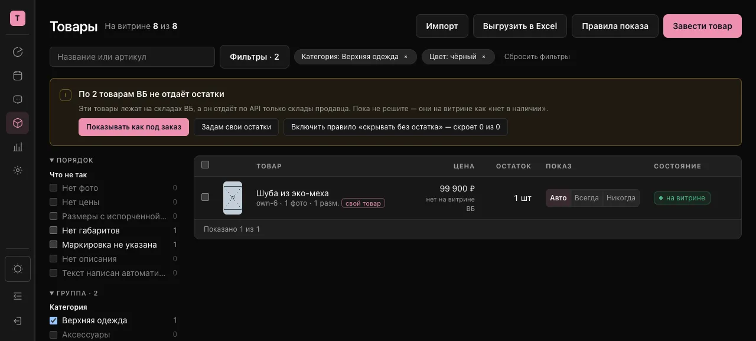Uncheck the 'Верхняя одежда' category checkbox
Image resolution: width=756 pixels, height=341 pixels.
[x=54, y=320]
